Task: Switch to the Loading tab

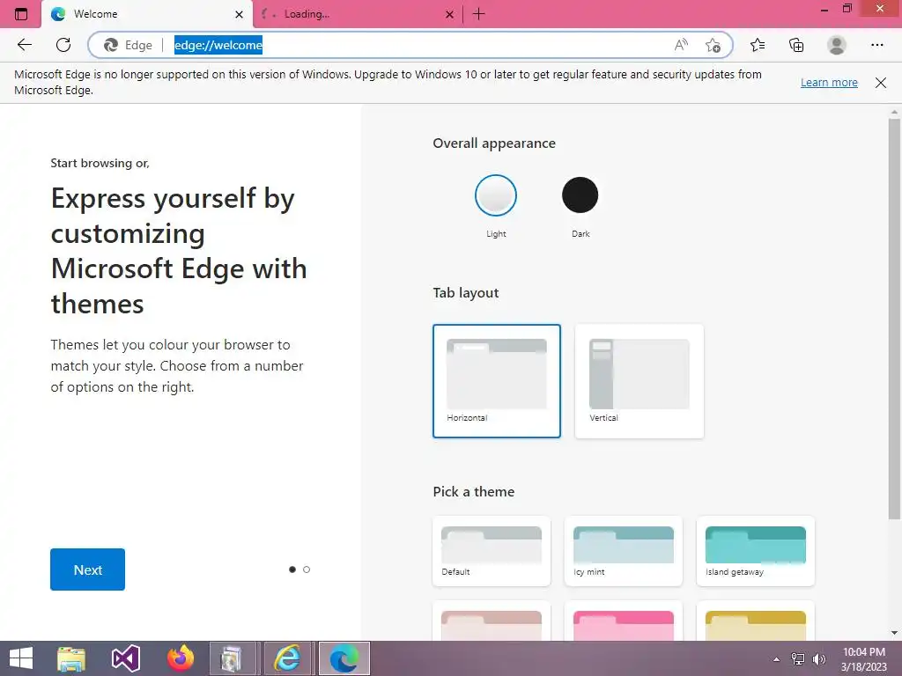Action: tap(358, 14)
